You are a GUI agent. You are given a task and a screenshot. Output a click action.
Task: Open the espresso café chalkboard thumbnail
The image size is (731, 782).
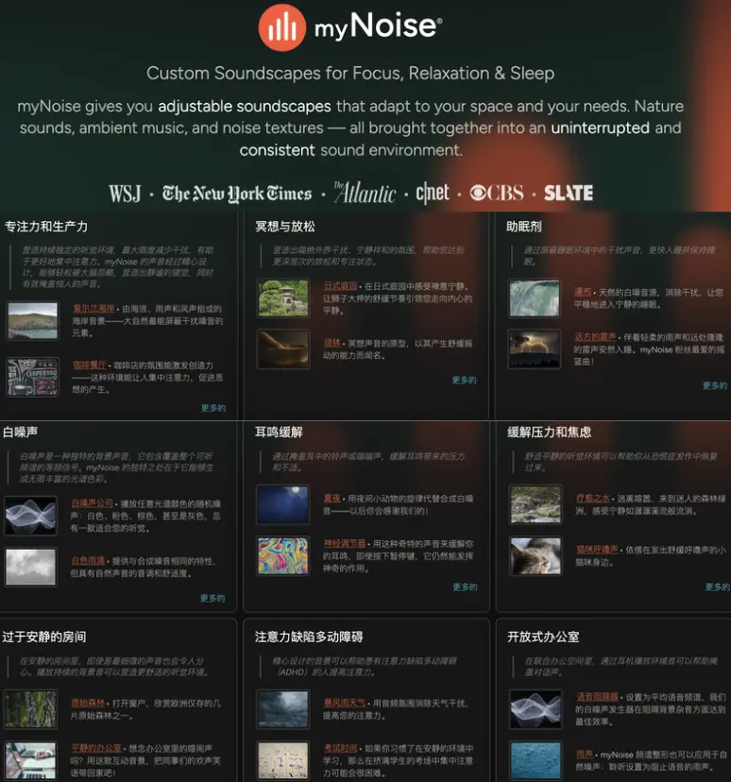[x=32, y=377]
